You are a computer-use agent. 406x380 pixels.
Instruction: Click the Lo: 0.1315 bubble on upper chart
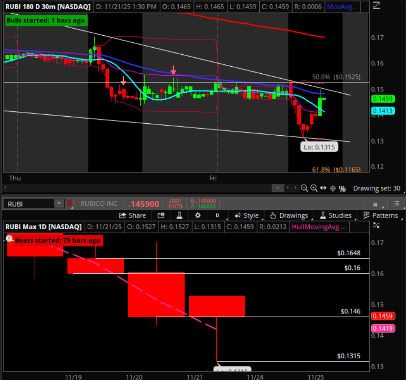click(319, 147)
